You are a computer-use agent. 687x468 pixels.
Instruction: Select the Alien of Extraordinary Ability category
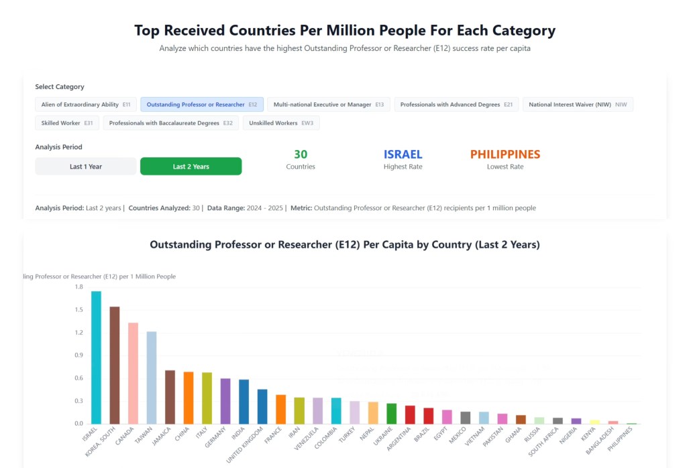click(86, 104)
